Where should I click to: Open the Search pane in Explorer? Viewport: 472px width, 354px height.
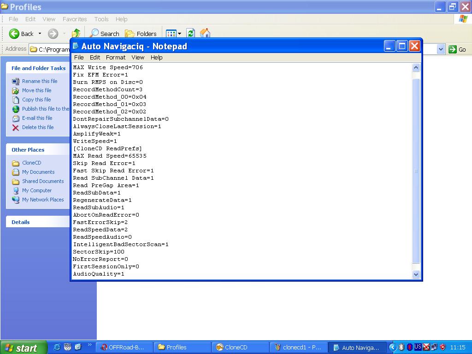[x=105, y=34]
